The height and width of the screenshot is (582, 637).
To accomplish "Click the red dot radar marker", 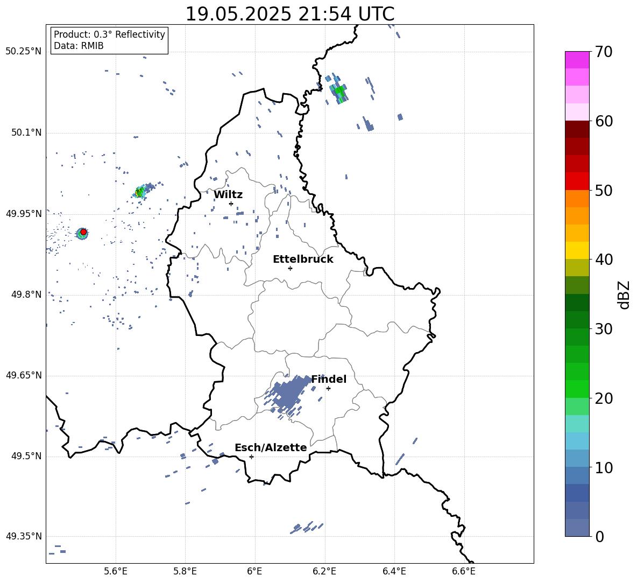I will point(83,232).
